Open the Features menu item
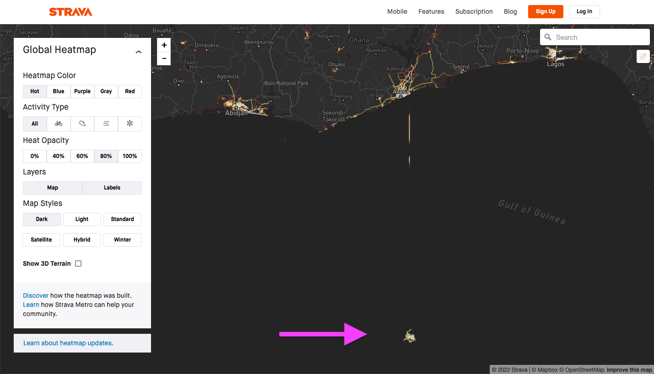This screenshot has width=654, height=374. point(431,11)
